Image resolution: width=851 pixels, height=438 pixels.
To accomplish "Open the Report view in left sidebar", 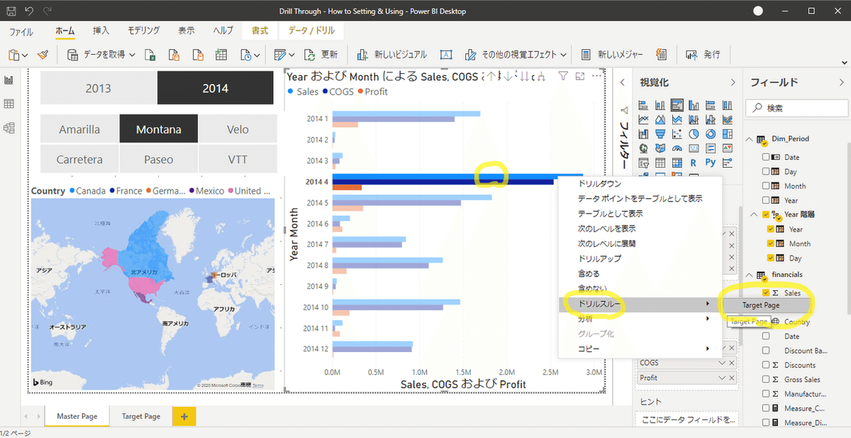I will click(9, 80).
